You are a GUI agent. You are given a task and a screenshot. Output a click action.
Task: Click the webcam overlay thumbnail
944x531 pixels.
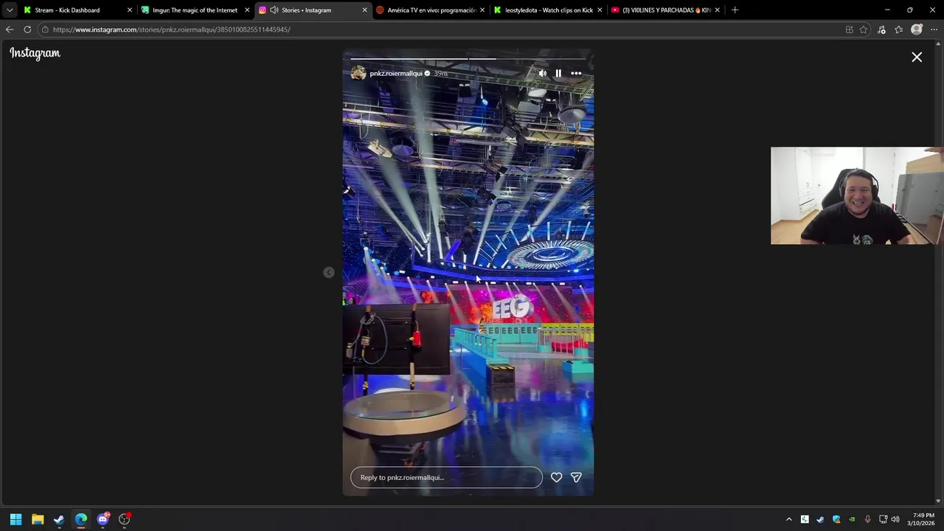pyautogui.click(x=857, y=195)
